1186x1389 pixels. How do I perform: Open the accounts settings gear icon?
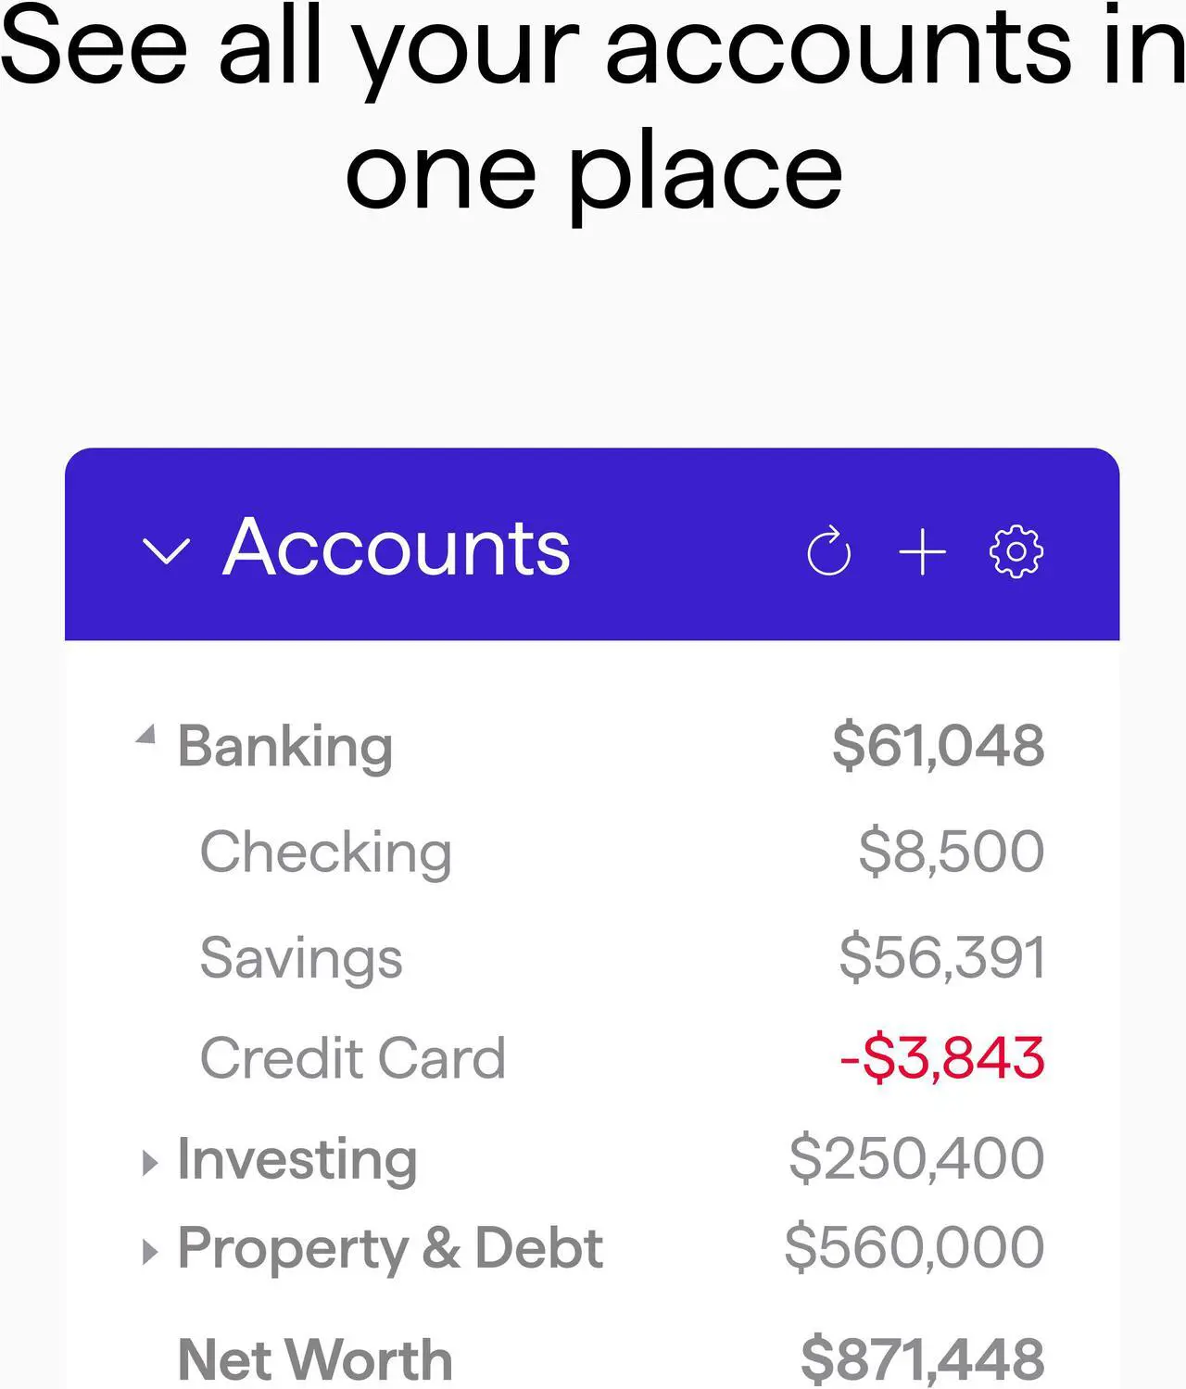[x=1016, y=552]
